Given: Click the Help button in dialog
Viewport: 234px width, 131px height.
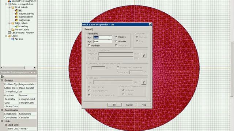Looking at the screenshot, I should pos(144,105).
